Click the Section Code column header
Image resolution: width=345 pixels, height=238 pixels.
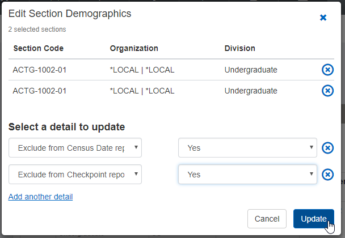(x=39, y=48)
